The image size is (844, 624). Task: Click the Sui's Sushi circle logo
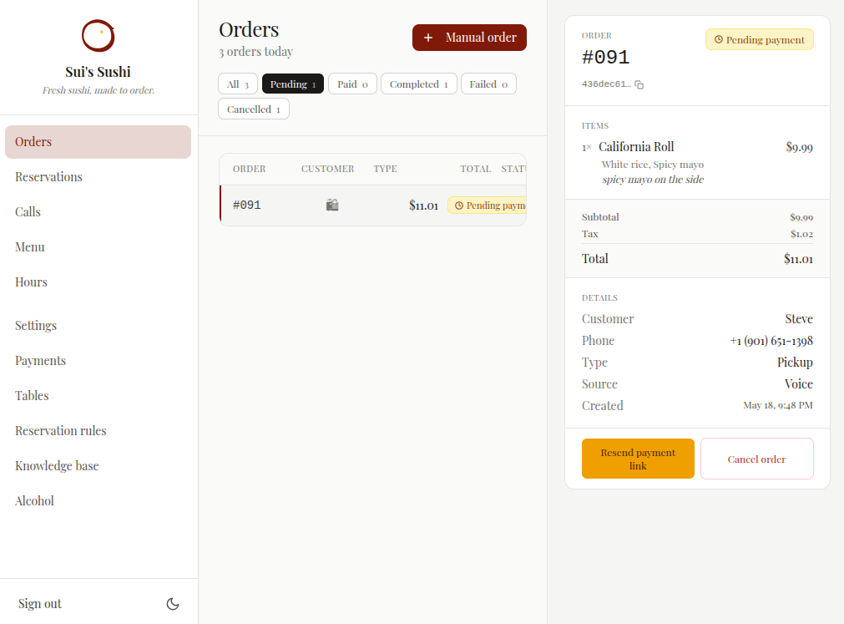98,36
